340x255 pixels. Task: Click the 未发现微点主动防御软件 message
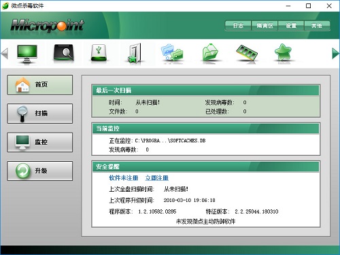click(205, 222)
